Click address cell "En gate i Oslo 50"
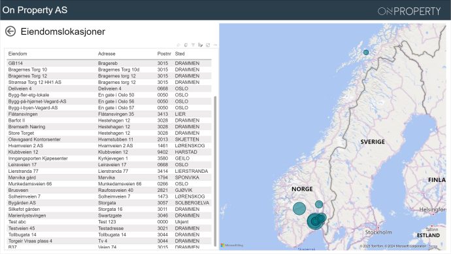This screenshot has width=451, height=254. [x=116, y=95]
